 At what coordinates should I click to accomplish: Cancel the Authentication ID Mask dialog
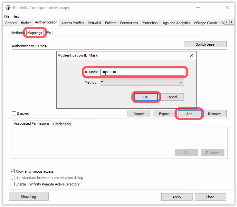[172, 97]
